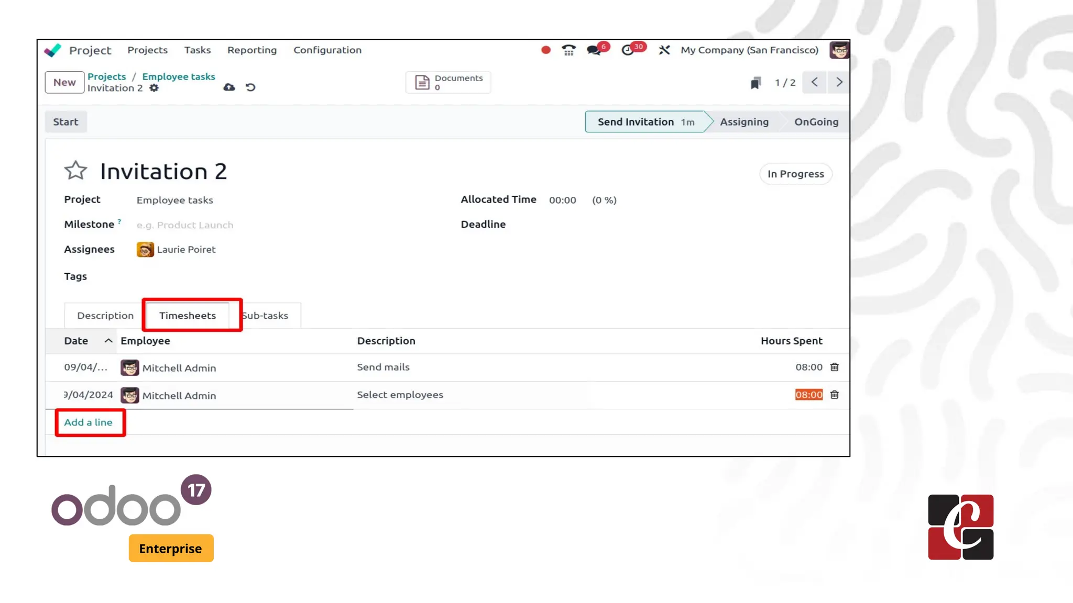Open the Reporting menu

click(x=251, y=50)
